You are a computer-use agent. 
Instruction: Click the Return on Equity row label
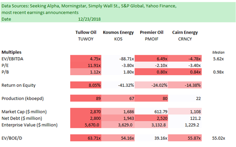(18, 85)
